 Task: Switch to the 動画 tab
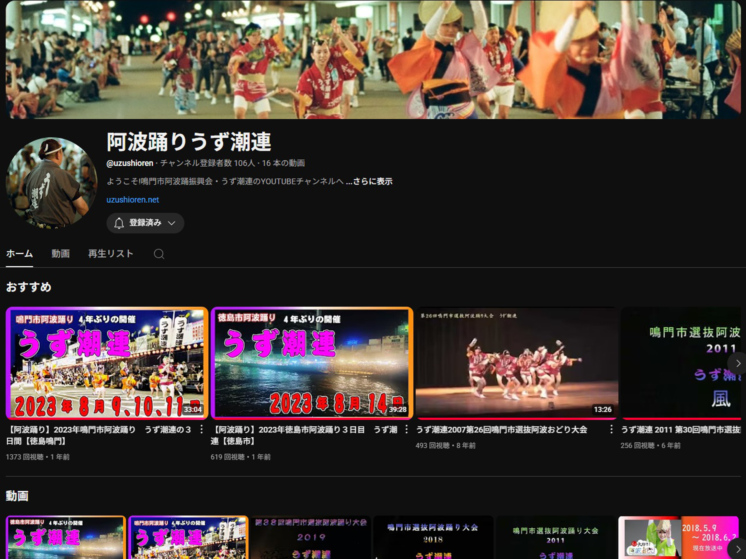61,253
